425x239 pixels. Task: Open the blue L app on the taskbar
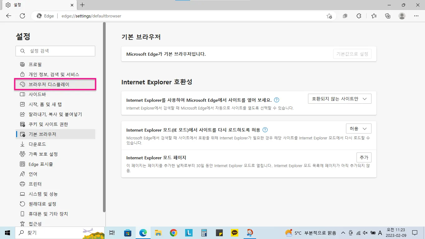point(189,233)
